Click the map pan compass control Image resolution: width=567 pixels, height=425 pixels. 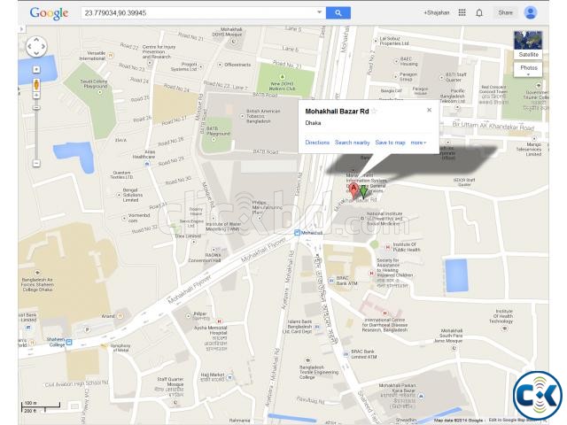point(36,46)
